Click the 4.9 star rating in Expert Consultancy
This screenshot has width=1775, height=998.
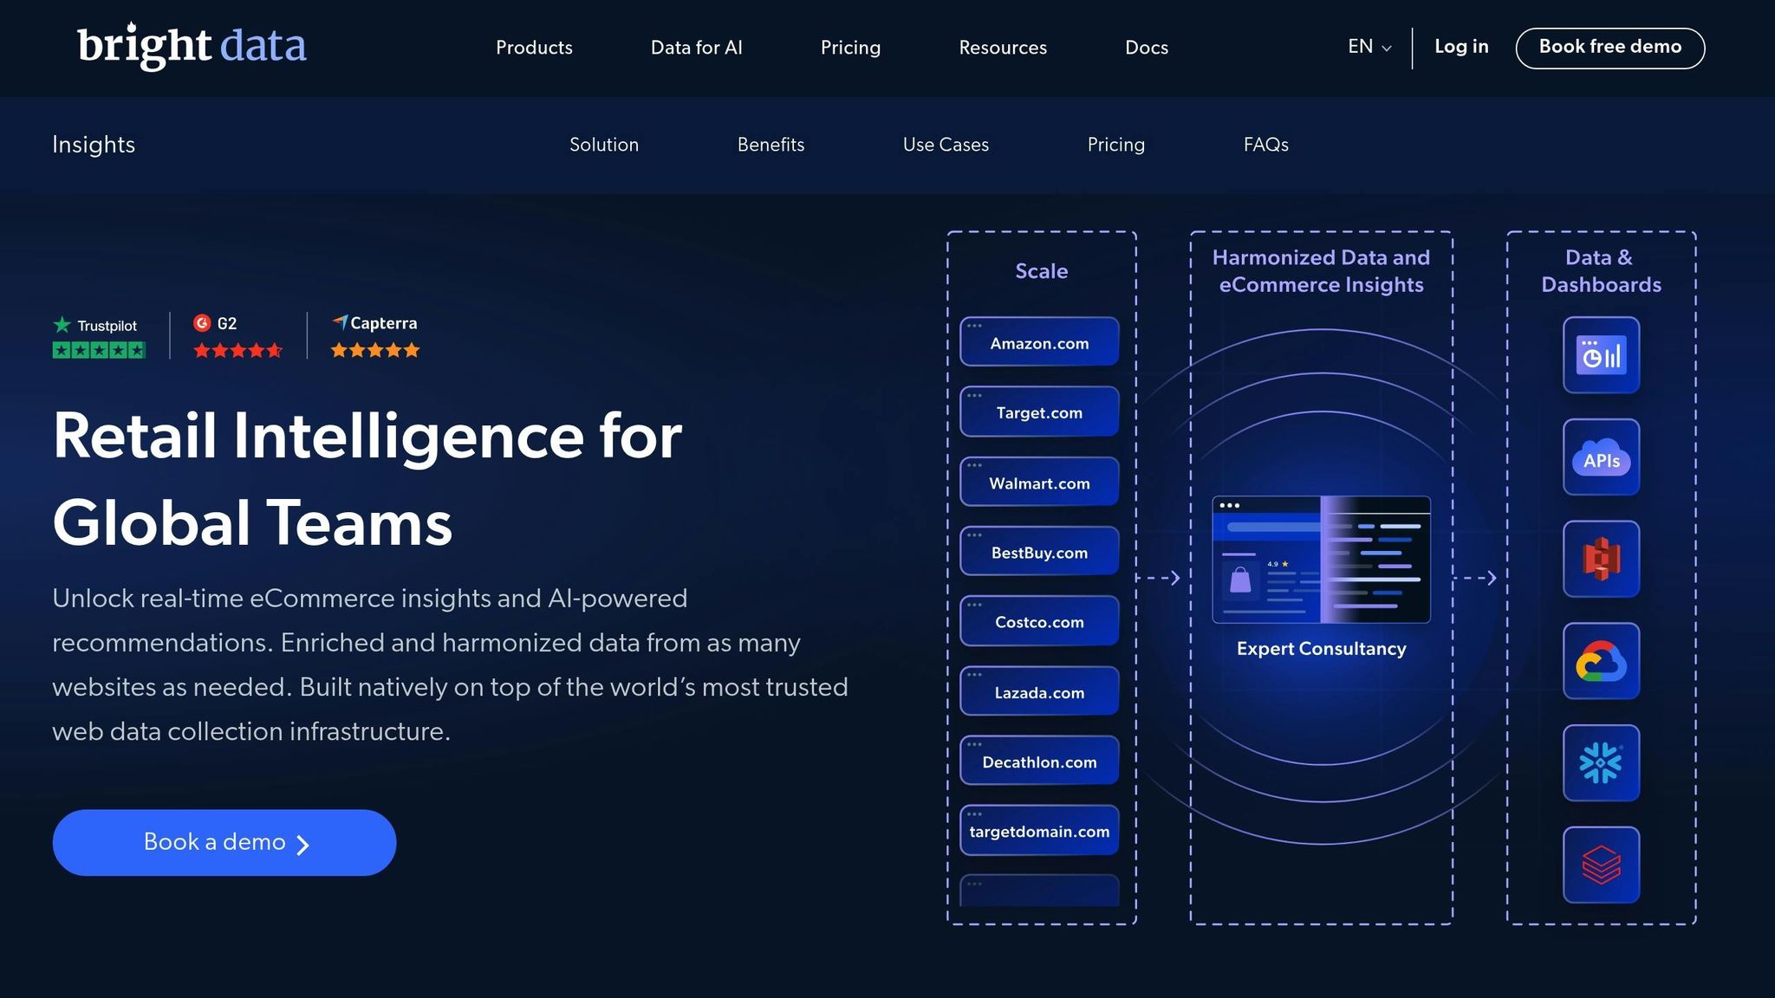coord(1278,563)
